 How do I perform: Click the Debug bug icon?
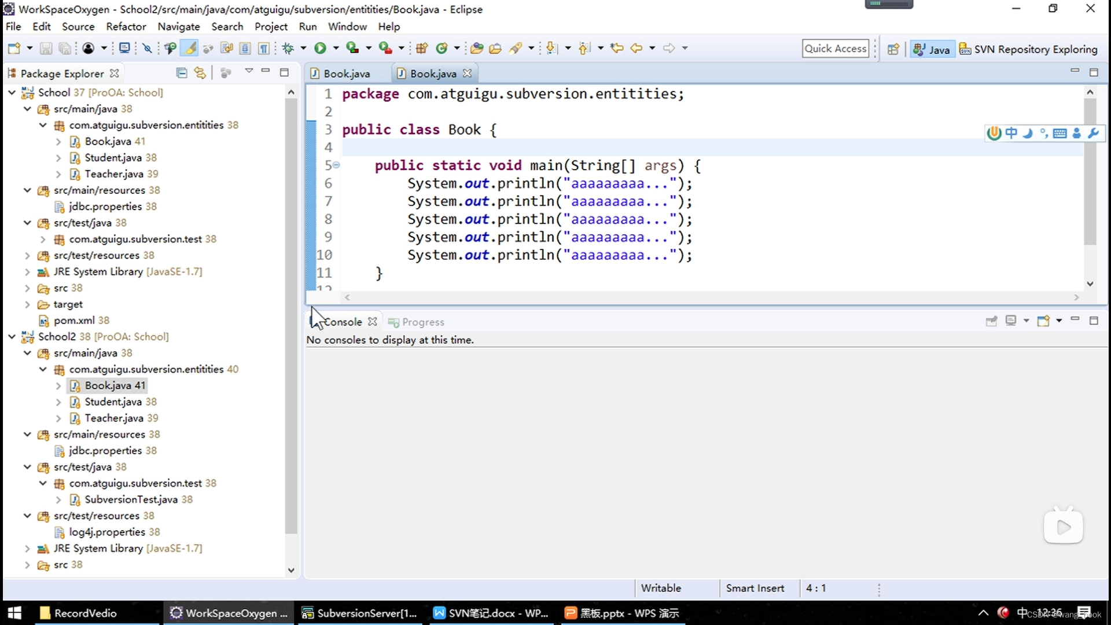coord(288,49)
